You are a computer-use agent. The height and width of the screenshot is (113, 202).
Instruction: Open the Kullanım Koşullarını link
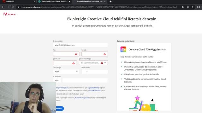tap(82, 98)
